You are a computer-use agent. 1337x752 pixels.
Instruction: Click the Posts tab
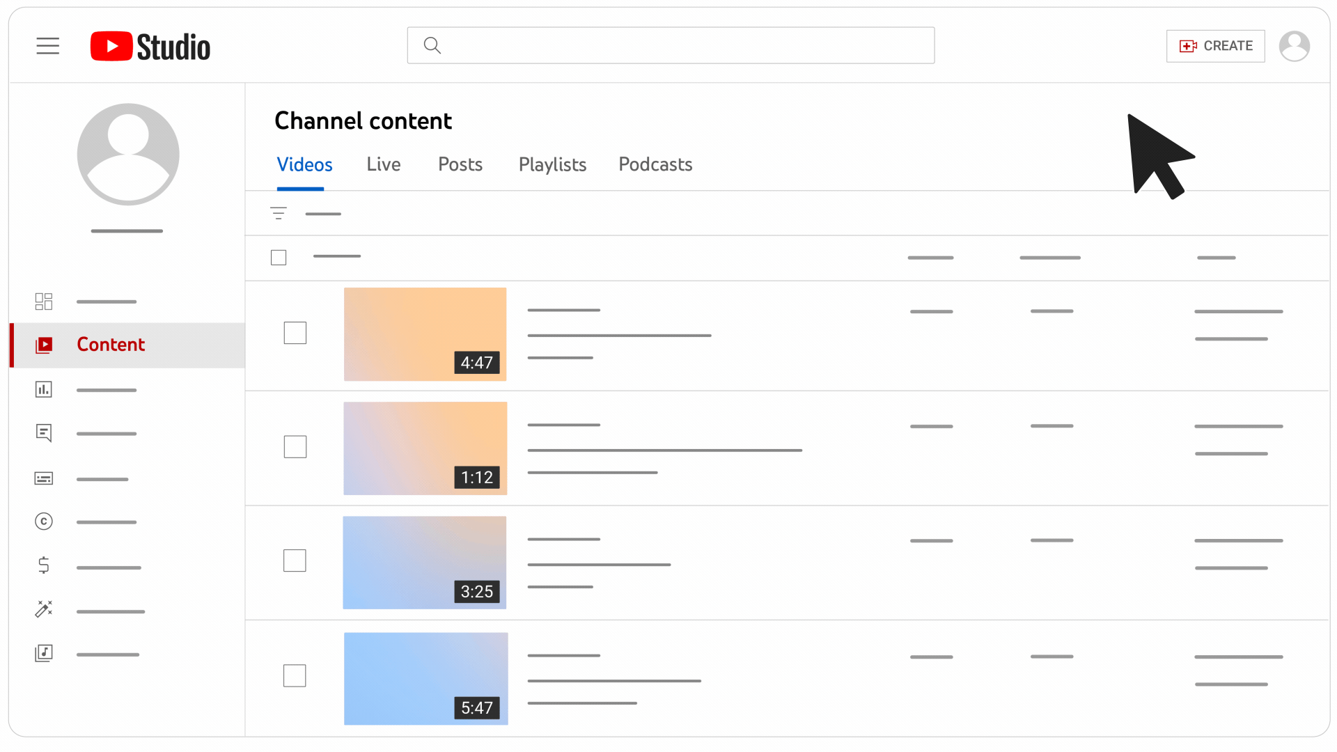(x=460, y=164)
